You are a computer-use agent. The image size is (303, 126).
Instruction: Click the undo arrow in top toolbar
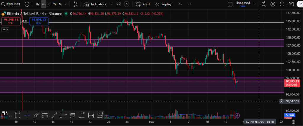click(180, 4)
